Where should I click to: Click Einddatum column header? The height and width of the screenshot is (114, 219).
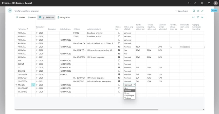(x=52, y=29)
